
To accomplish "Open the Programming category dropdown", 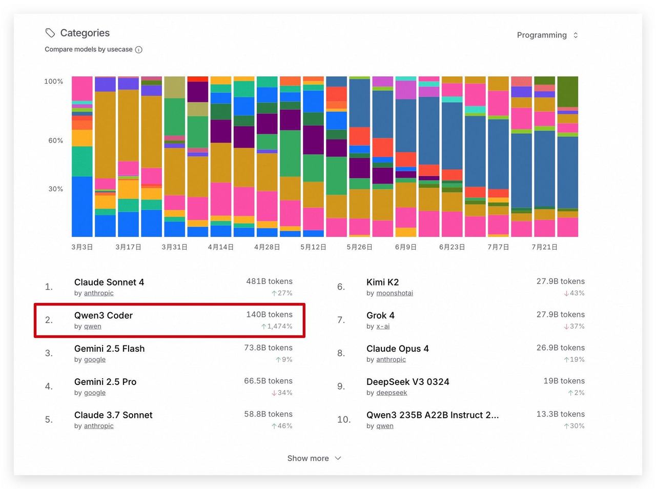I will [547, 35].
